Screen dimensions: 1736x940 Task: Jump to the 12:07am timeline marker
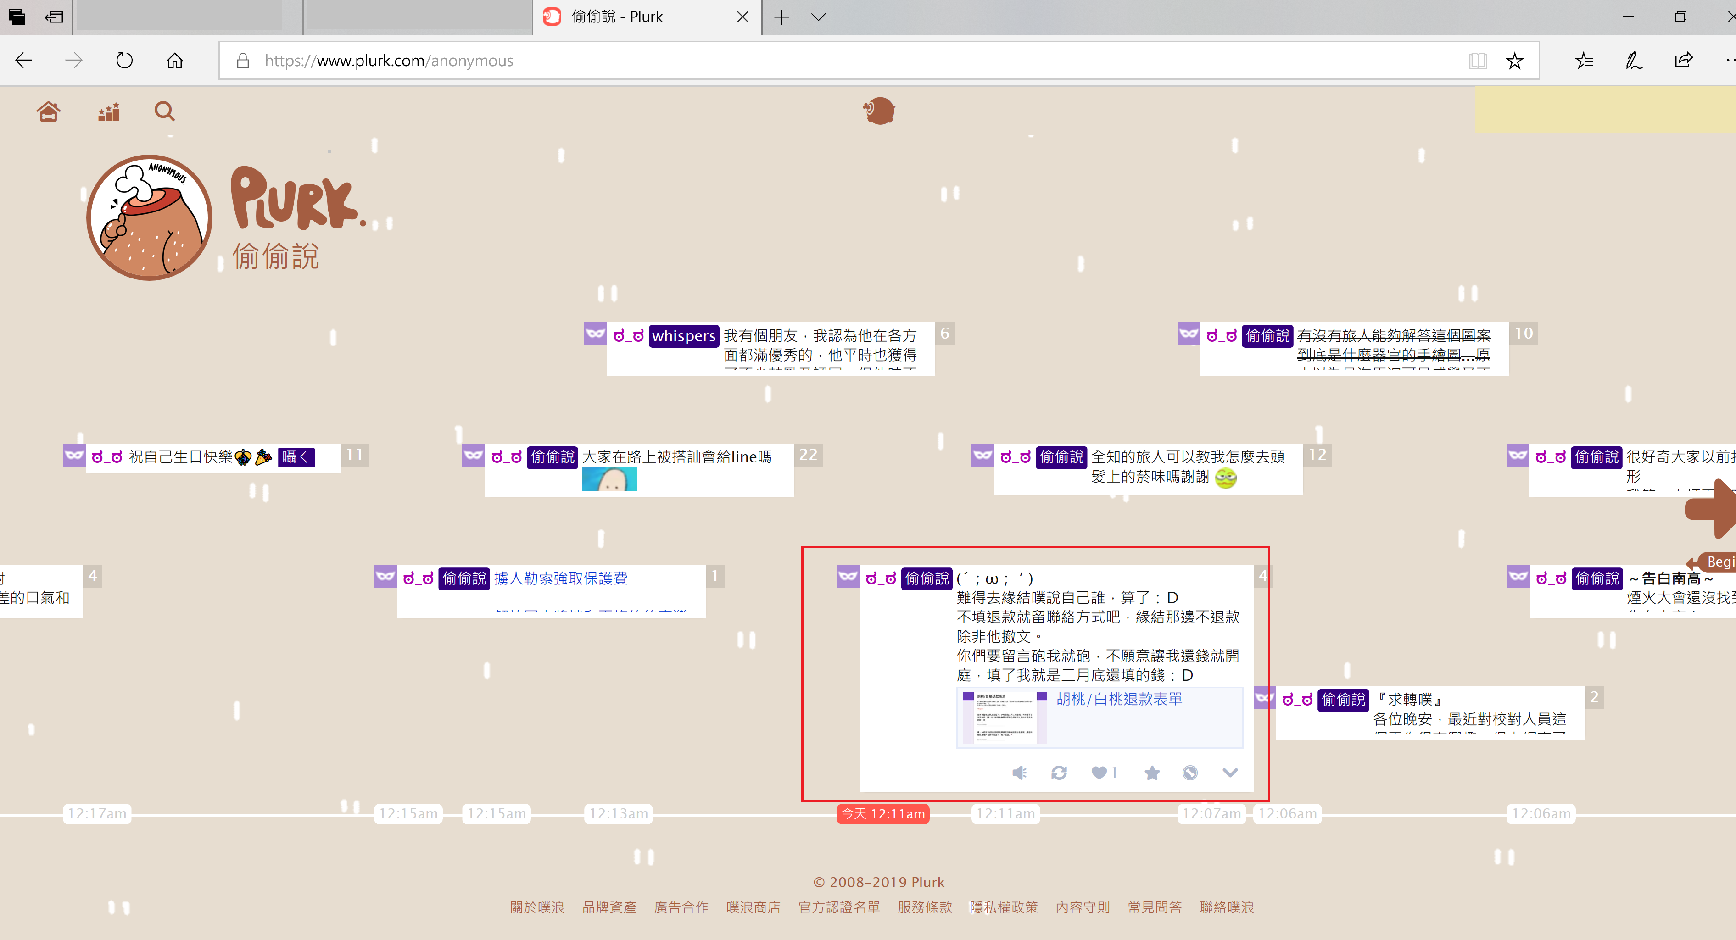point(1211,813)
